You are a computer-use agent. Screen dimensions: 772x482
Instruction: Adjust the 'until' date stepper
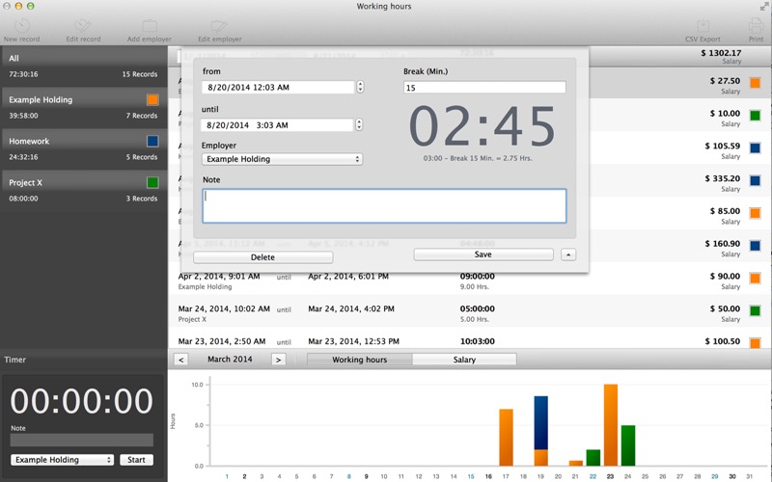tap(360, 124)
